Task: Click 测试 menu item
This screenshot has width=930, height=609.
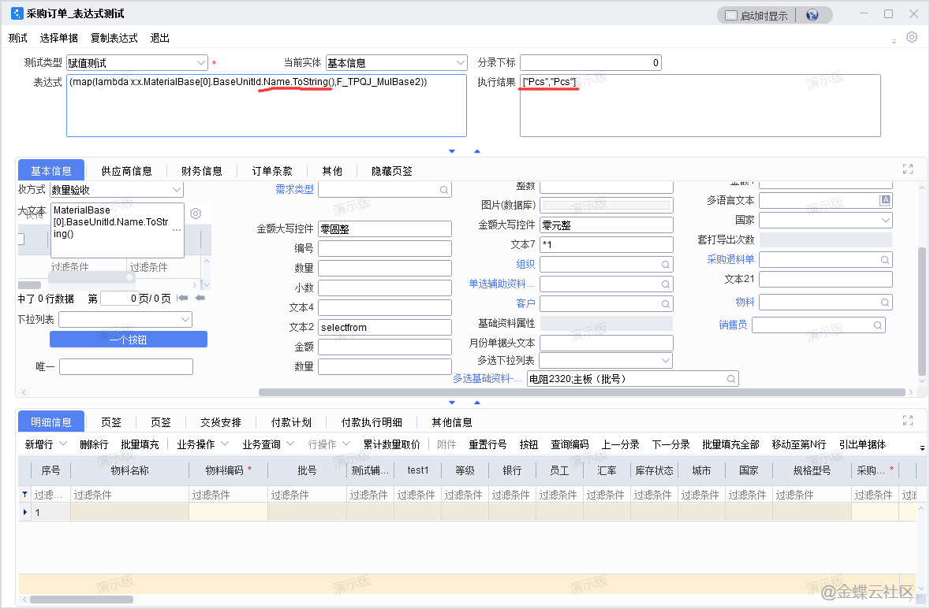Action: (18, 38)
